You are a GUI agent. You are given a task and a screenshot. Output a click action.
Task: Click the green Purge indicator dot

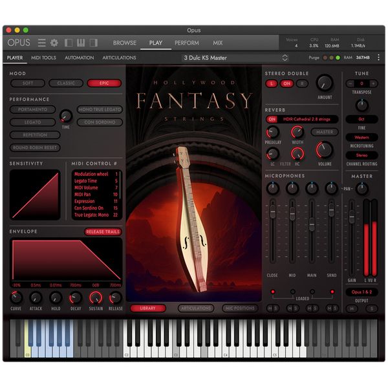(338, 58)
